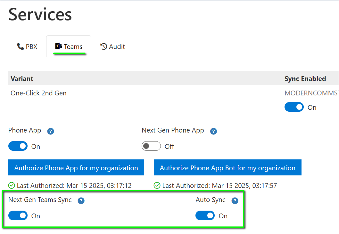The image size is (339, 234).
Task: Switch to the Teams tab
Action: [x=69, y=46]
